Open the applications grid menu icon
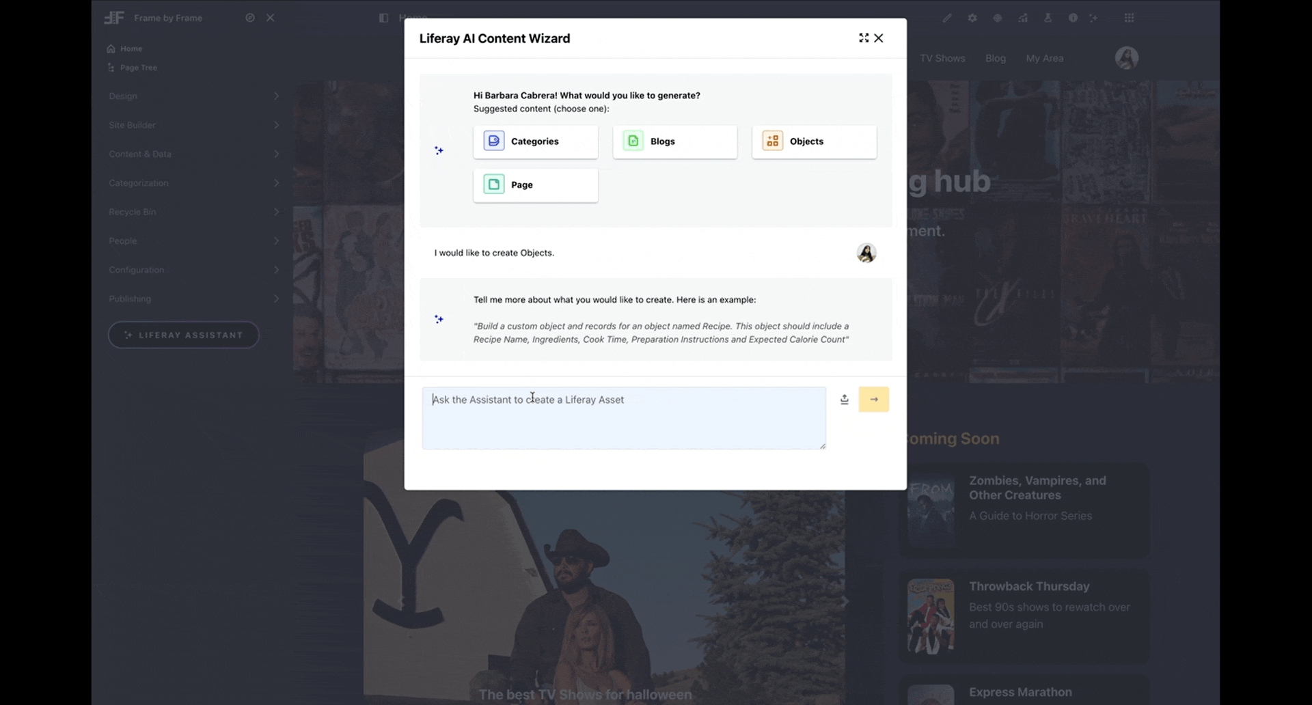Viewport: 1312px width, 705px height. click(x=1129, y=18)
